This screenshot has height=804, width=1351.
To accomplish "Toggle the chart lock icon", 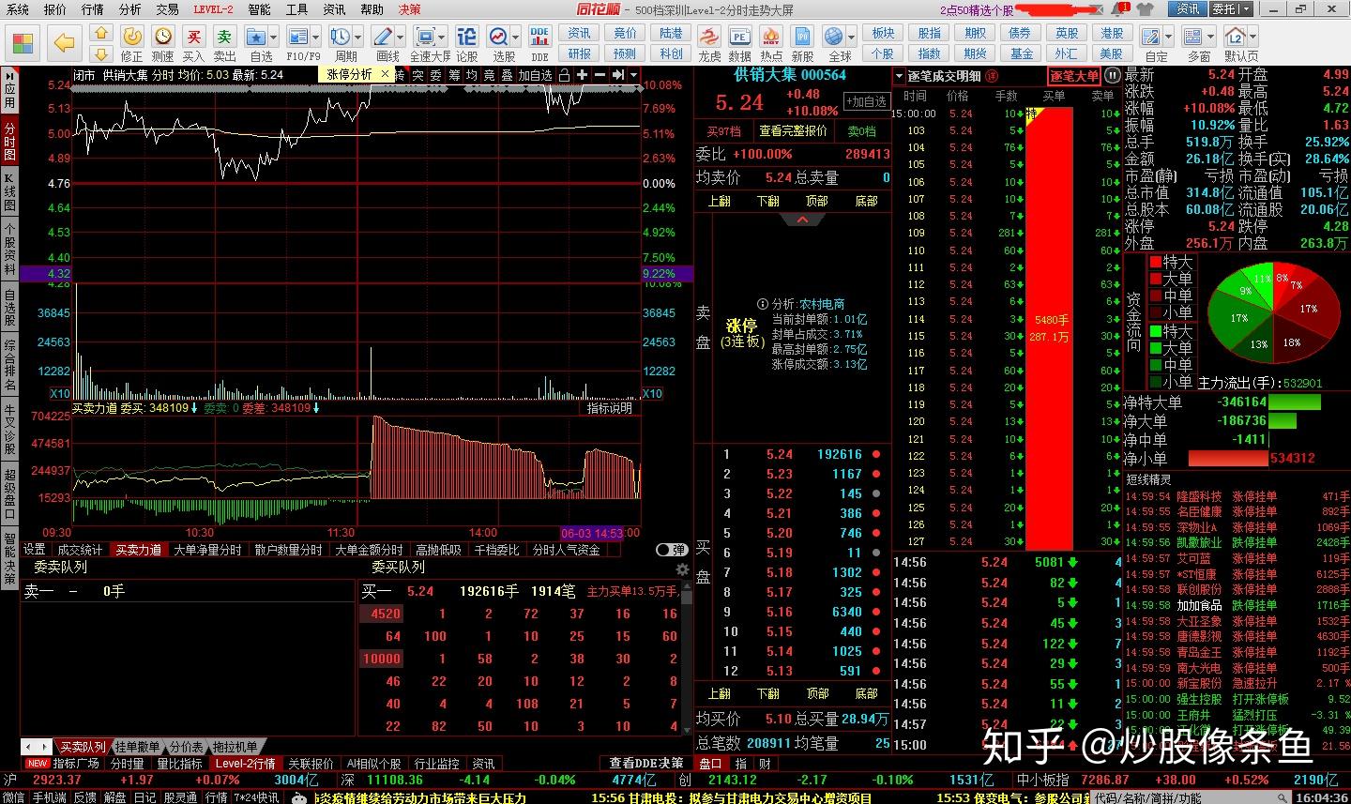I will click(564, 75).
